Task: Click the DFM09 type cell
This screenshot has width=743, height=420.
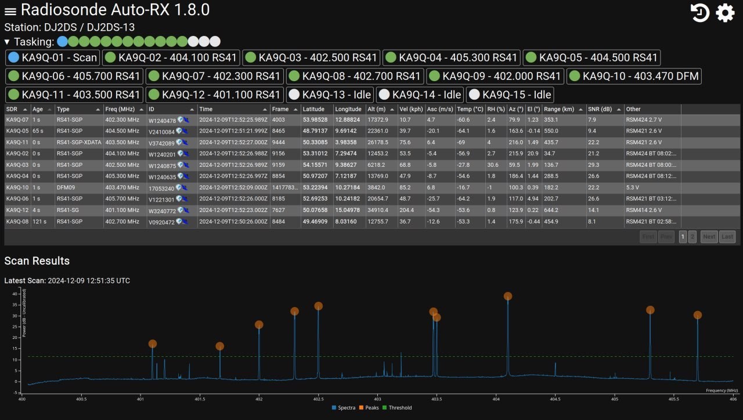Action: [x=79, y=188]
